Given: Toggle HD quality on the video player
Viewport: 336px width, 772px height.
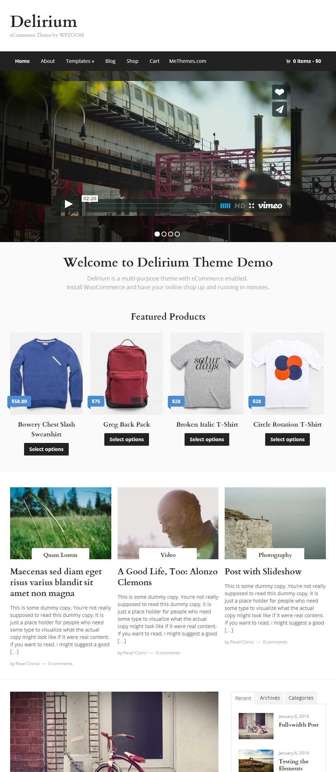Looking at the screenshot, I should point(240,206).
